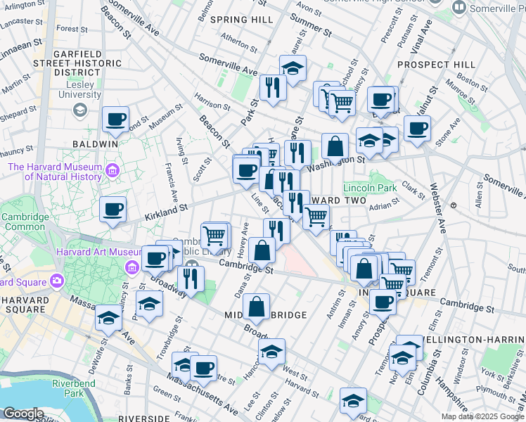Select the cafe marker on Kirkland St near Cambridge Common
Image resolution: width=526 pixels, height=422 pixels.
pyautogui.click(x=113, y=212)
